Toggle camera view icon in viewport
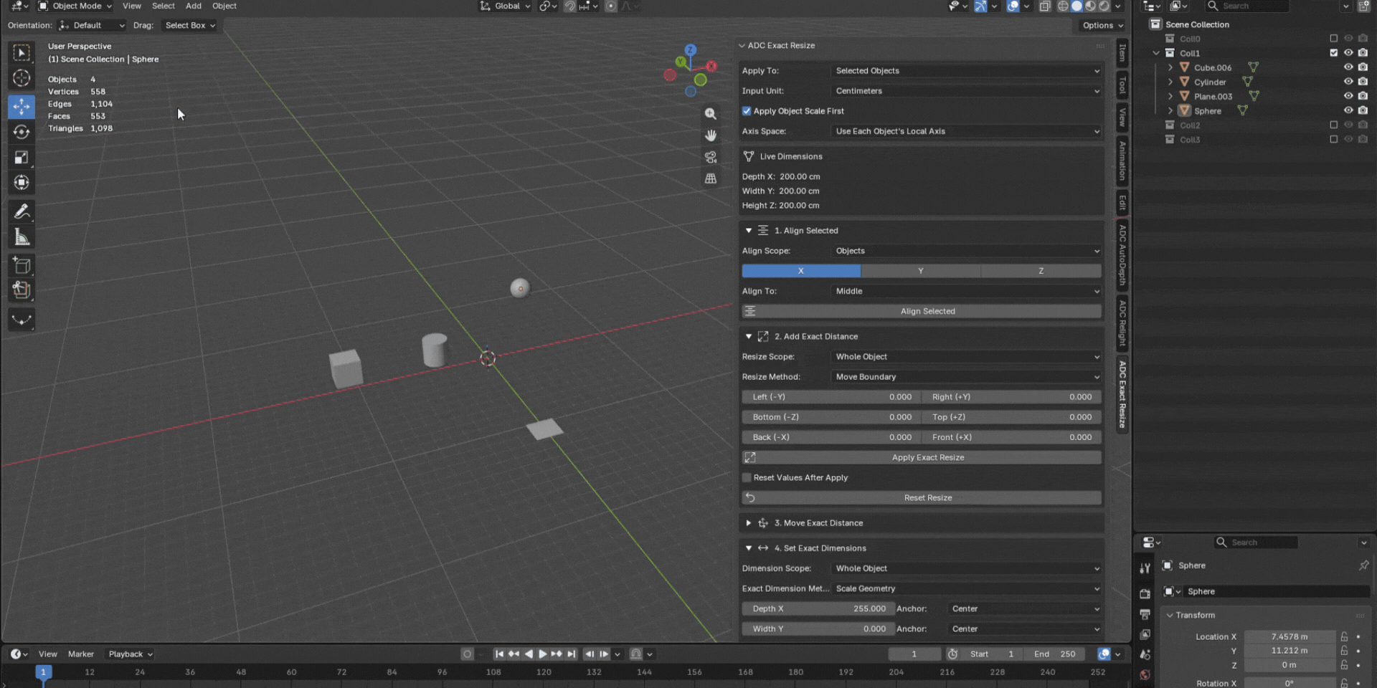 click(x=711, y=157)
